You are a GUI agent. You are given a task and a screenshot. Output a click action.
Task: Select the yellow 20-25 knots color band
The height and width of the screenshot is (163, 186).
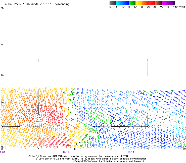[139, 3]
